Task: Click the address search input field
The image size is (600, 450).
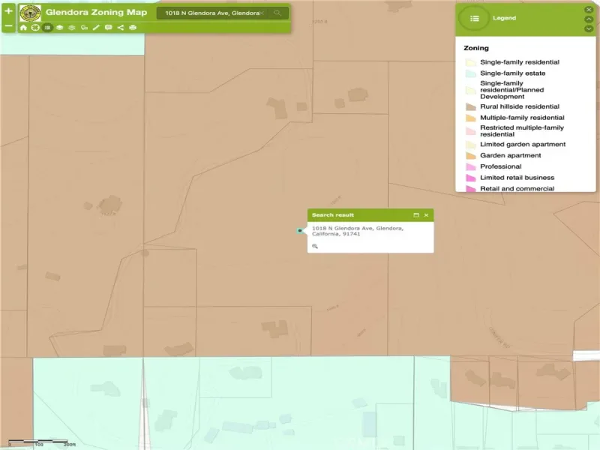Action: point(210,13)
